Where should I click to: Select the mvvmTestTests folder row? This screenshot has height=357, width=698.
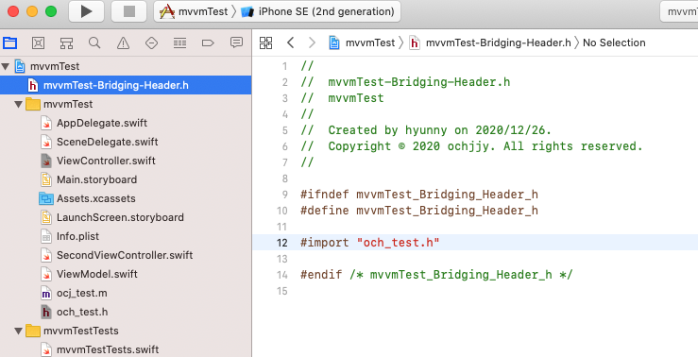coord(126,331)
